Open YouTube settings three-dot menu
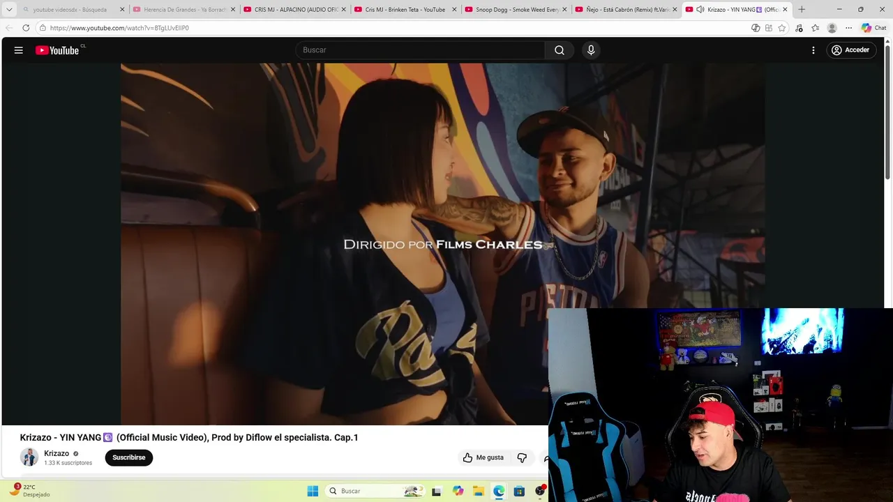The height and width of the screenshot is (502, 893). coord(813,50)
